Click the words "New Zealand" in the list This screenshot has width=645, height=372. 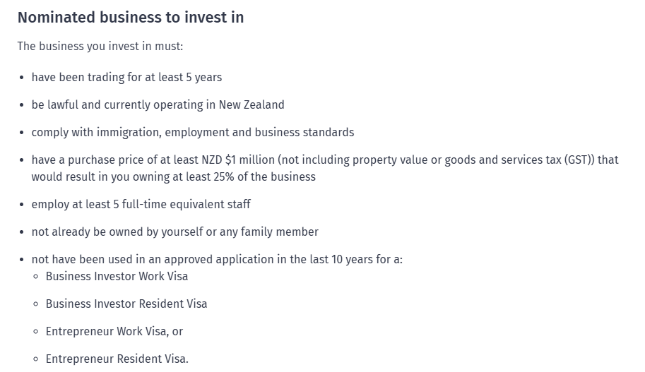pos(252,104)
